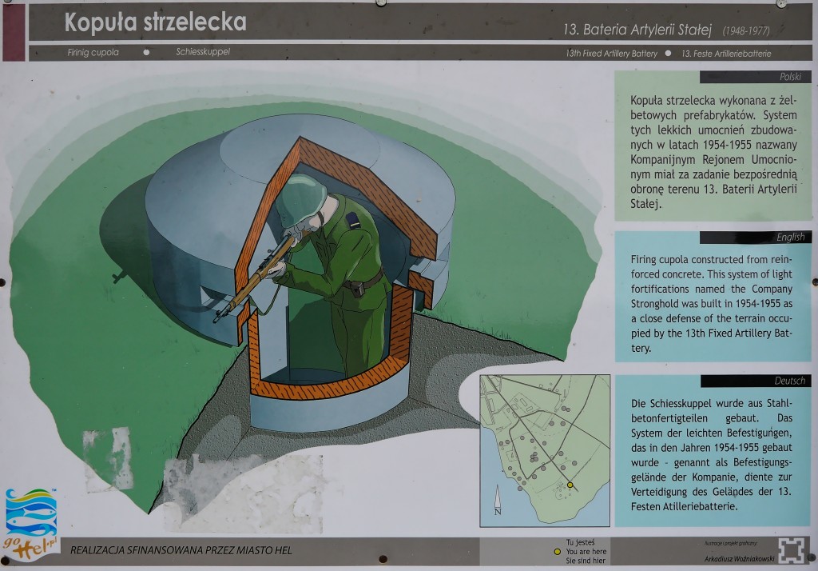The height and width of the screenshot is (571, 818).
Task: Click the Kopuła strzelecka title
Action: click(155, 22)
